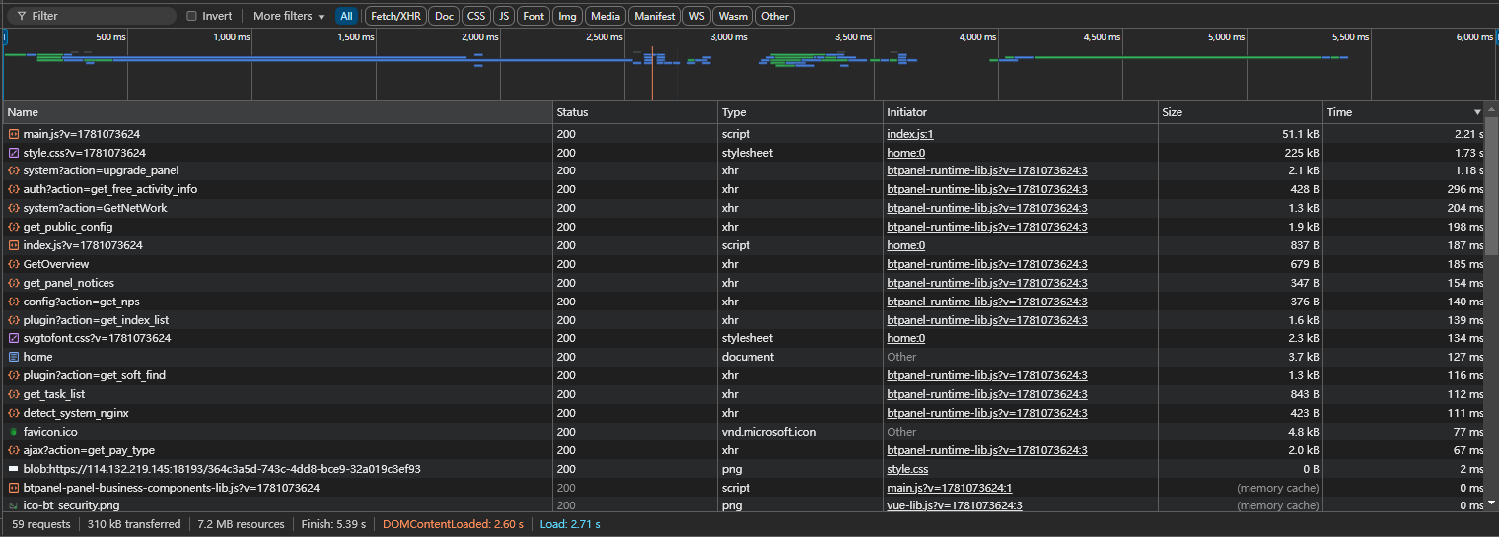
Task: Click the xhr icon of system?action=GetNetWork
Action: pyautogui.click(x=14, y=208)
